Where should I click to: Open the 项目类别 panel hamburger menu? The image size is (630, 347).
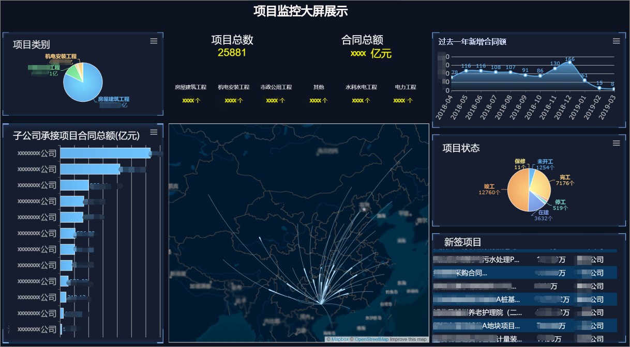click(x=154, y=41)
